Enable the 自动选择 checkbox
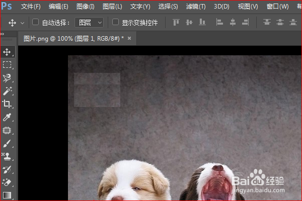 click(x=35, y=22)
